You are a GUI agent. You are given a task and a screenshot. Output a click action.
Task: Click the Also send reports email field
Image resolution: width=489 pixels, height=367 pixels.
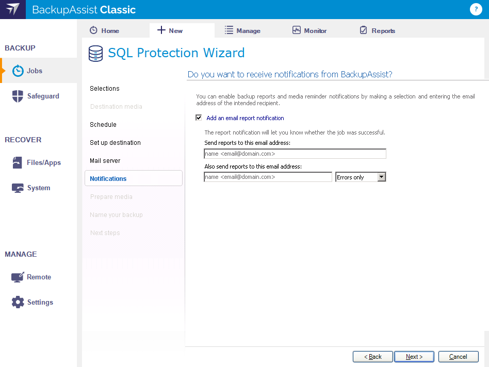(x=268, y=177)
